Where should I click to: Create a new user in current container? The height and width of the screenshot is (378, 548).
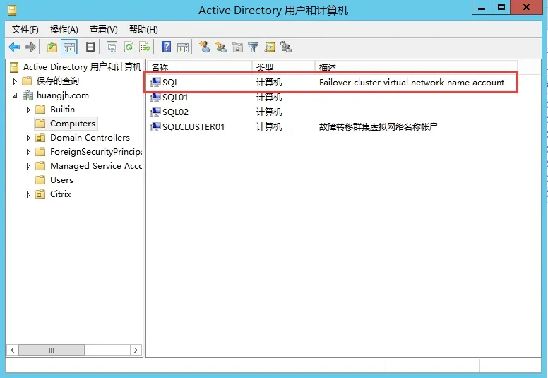point(205,47)
